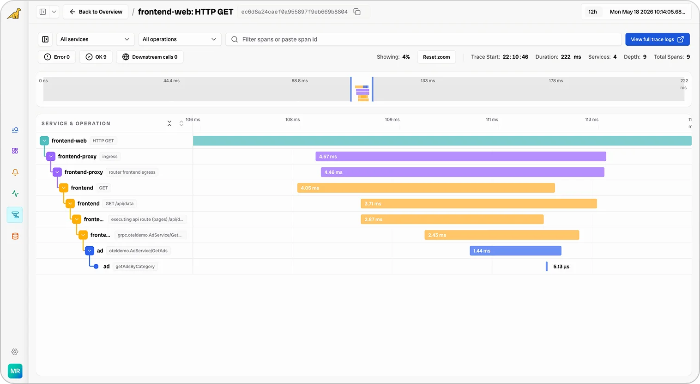Open the traces sidebar icon

coord(15,215)
